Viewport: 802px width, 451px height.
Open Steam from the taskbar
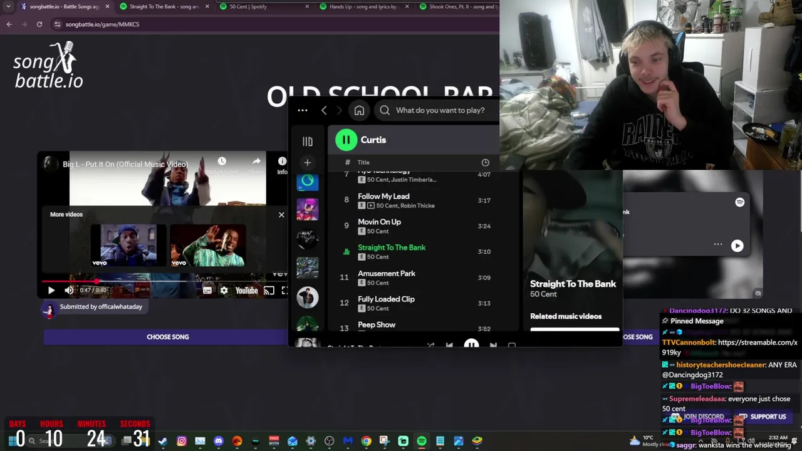(163, 441)
